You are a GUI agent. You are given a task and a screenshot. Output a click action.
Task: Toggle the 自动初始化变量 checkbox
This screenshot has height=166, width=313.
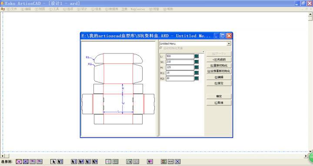click(x=161, y=48)
